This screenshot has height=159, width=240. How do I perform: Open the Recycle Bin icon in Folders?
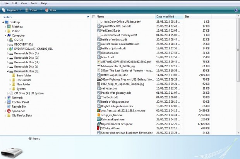pos(9,107)
